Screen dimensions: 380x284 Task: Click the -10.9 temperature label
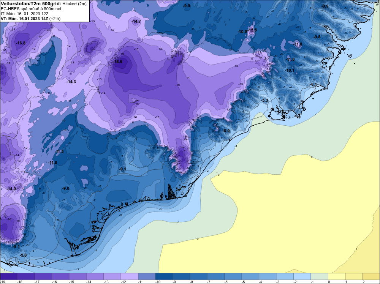242,32
